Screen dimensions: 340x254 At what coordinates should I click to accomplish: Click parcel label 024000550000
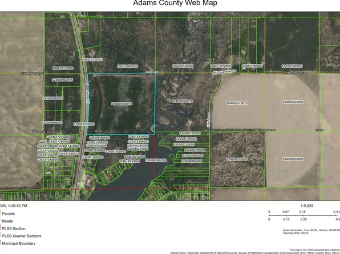(x=293, y=159)
